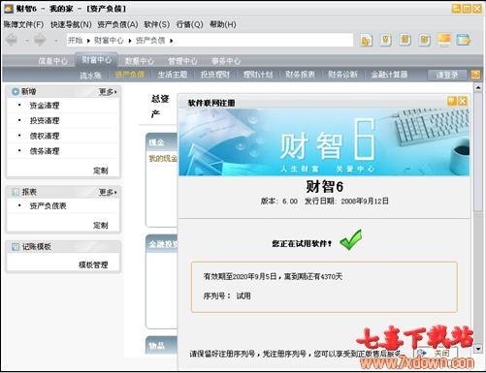Click the 请登录 login button
486x373 pixels.
pos(447,75)
